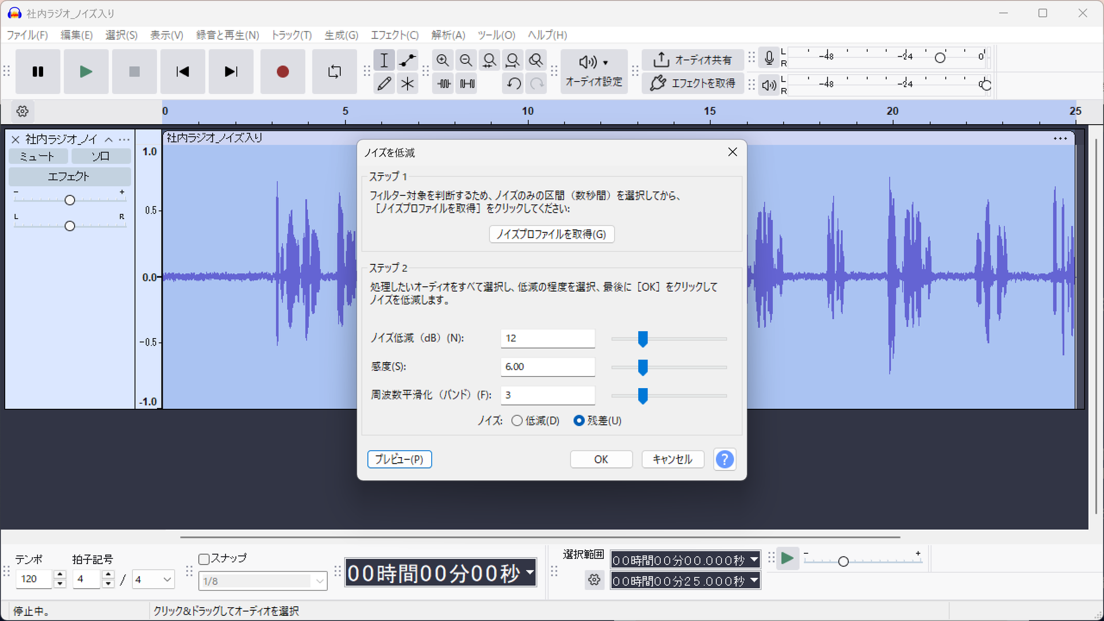Fit selection to width zoom icon
The height and width of the screenshot is (621, 1104).
pyautogui.click(x=489, y=60)
